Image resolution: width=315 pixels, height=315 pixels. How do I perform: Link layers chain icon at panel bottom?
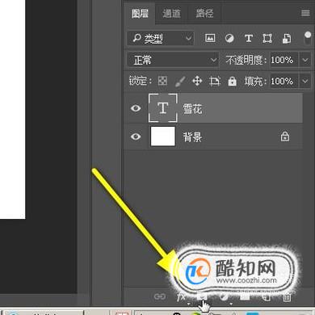pos(159,296)
